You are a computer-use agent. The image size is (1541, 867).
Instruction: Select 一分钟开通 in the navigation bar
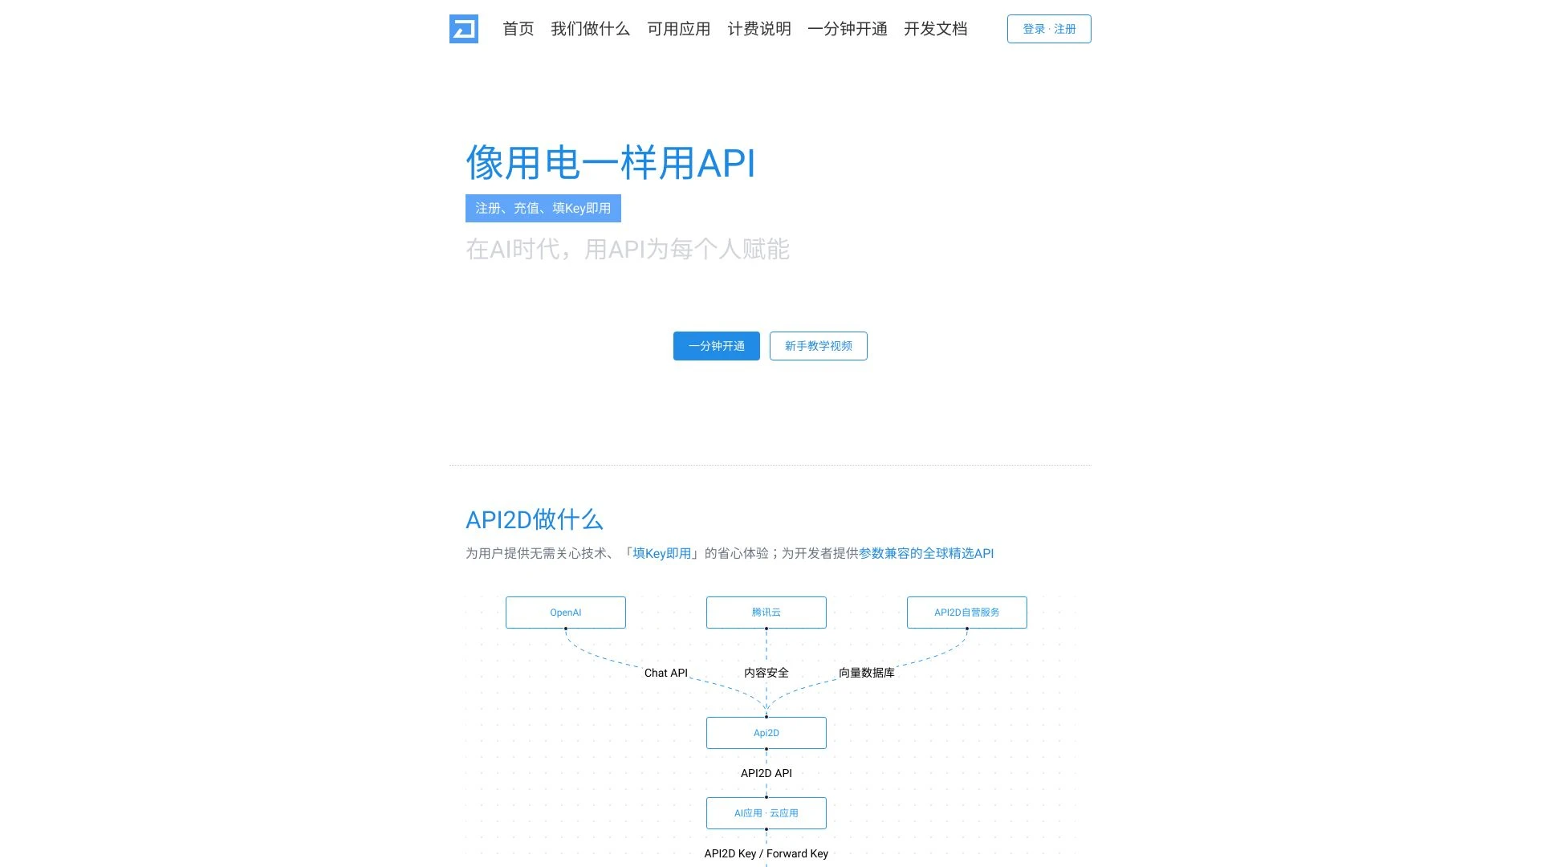click(x=848, y=29)
